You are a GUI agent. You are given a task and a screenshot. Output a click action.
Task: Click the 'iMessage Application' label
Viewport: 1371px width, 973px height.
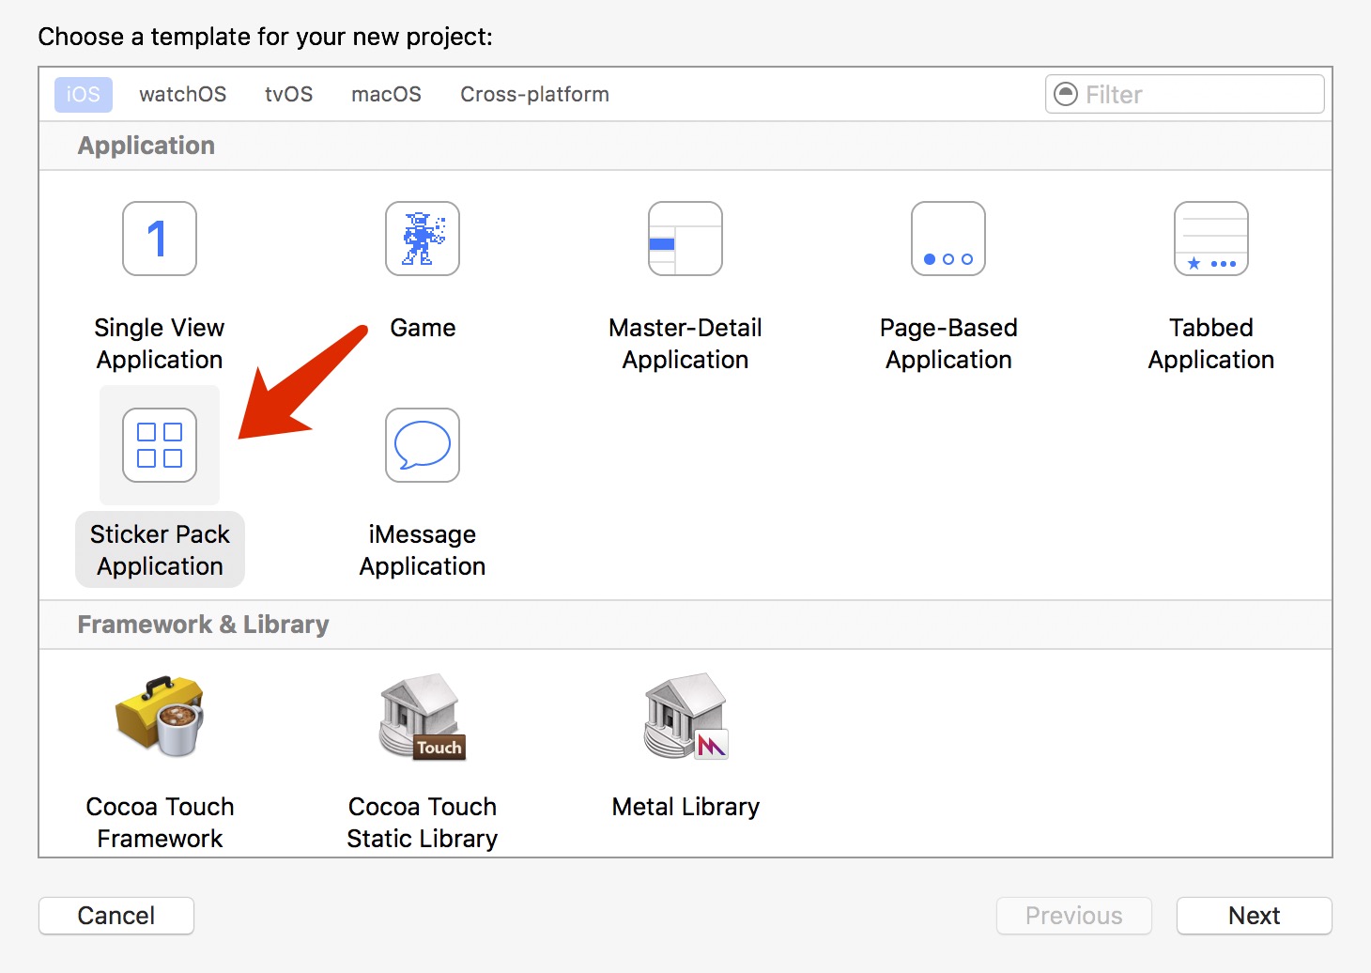423,550
